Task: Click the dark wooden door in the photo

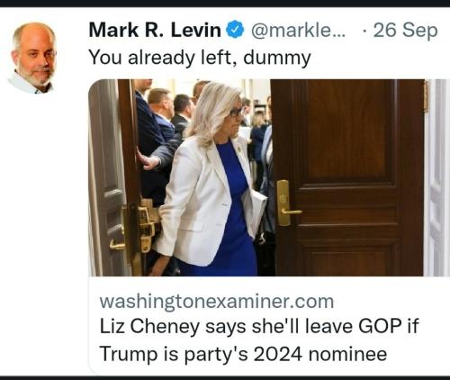Action: (348, 177)
